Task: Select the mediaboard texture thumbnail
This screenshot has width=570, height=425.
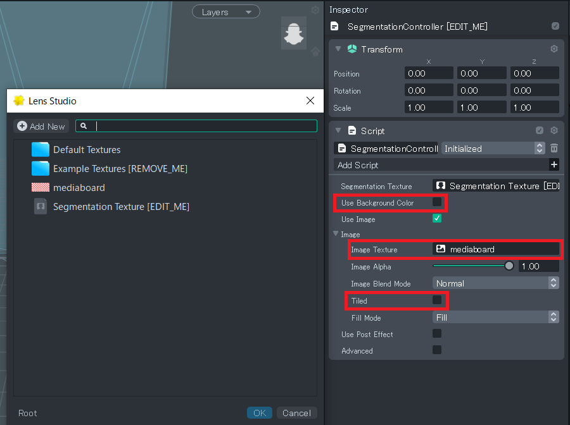Action: [41, 188]
